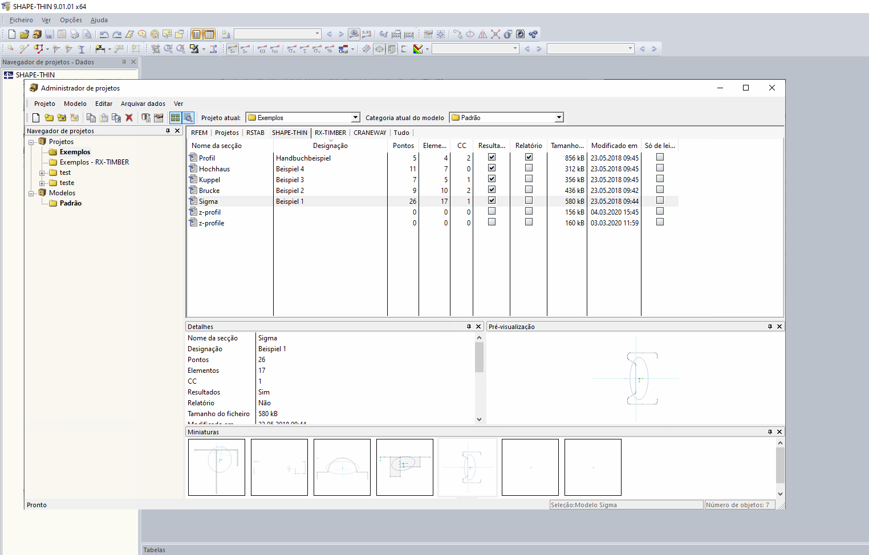Open the Arquivar dados menu
Viewport: 869px width, 555px height.
coord(143,104)
